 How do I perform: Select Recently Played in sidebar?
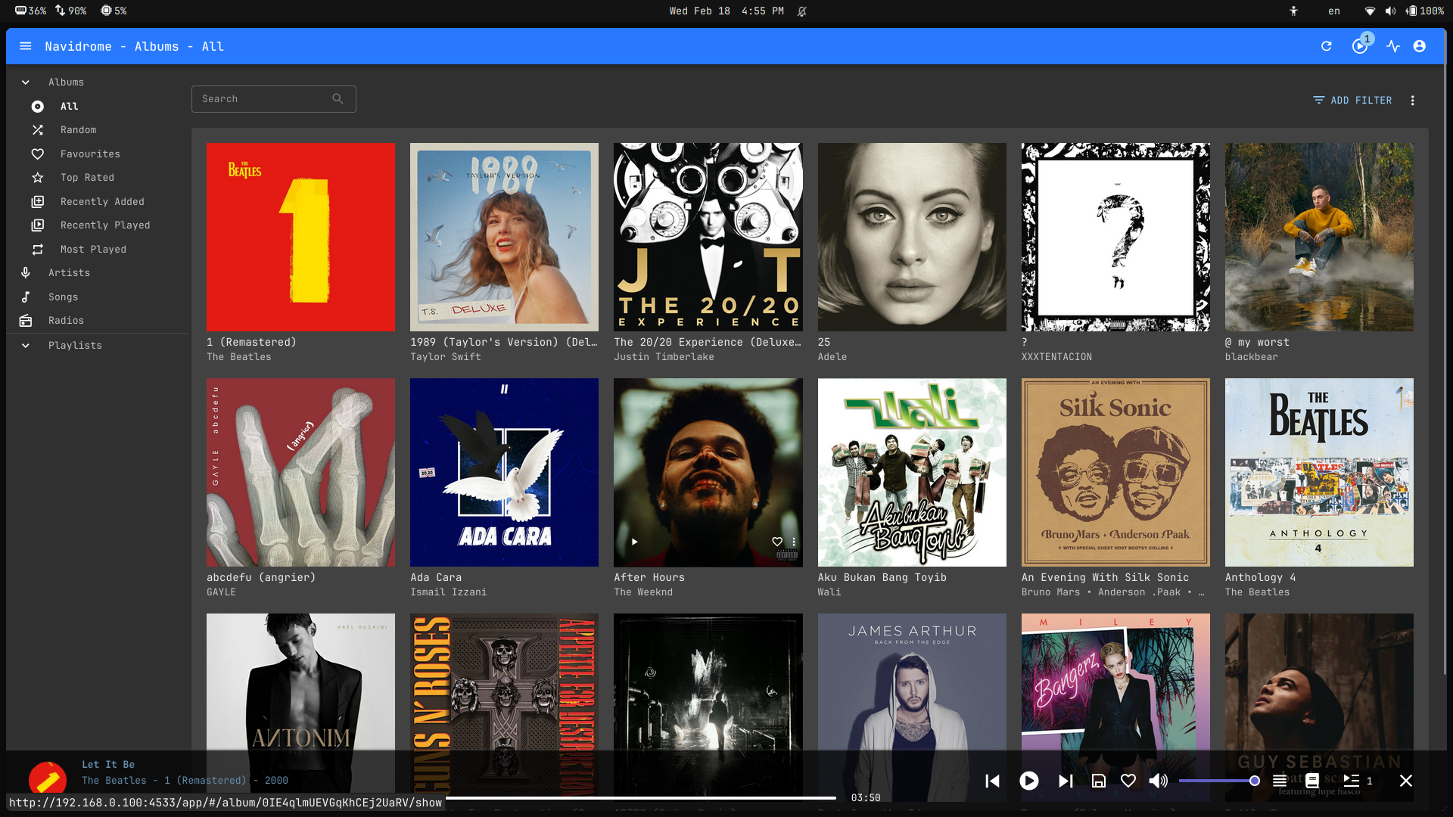click(x=105, y=225)
